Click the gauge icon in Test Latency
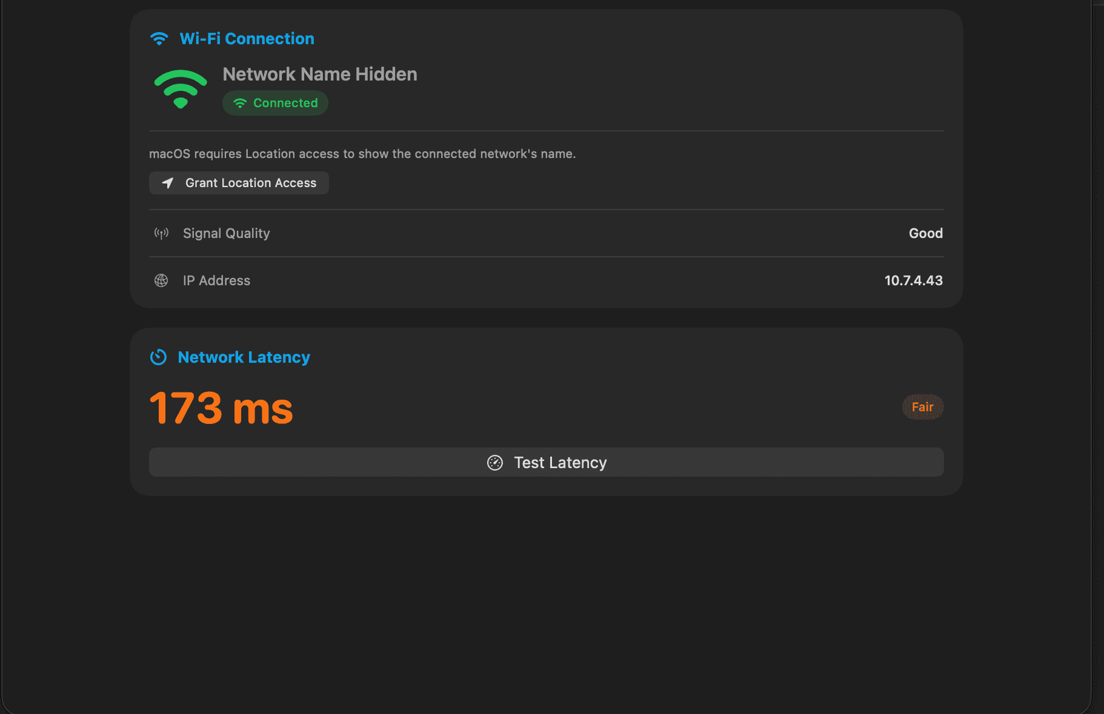1104x714 pixels. [x=495, y=463]
